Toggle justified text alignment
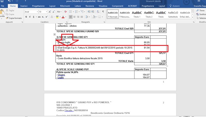Screen dimensions: 206x117 click(82, 17)
